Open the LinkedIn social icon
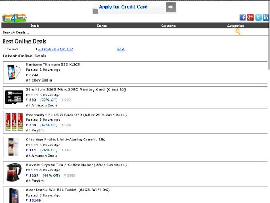 266,17
